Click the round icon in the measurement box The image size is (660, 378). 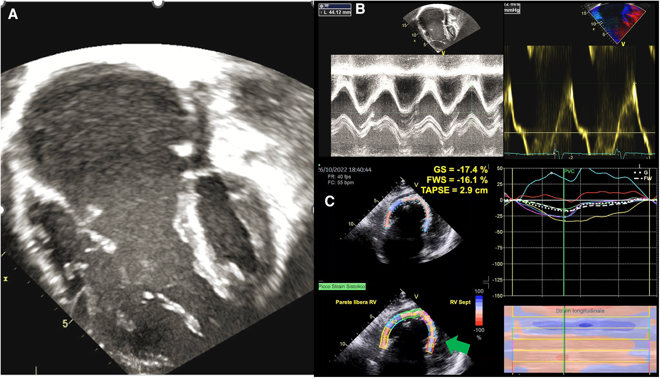click(322, 6)
